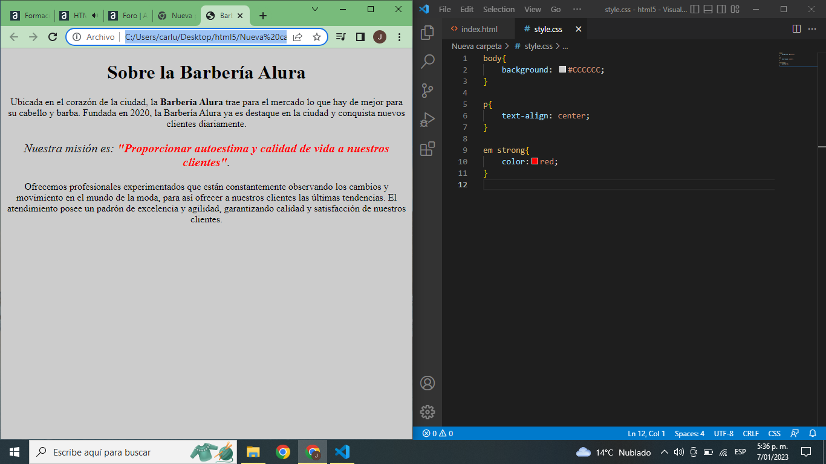This screenshot has height=464, width=826.
Task: Go back in Chrome
Action: click(14, 37)
